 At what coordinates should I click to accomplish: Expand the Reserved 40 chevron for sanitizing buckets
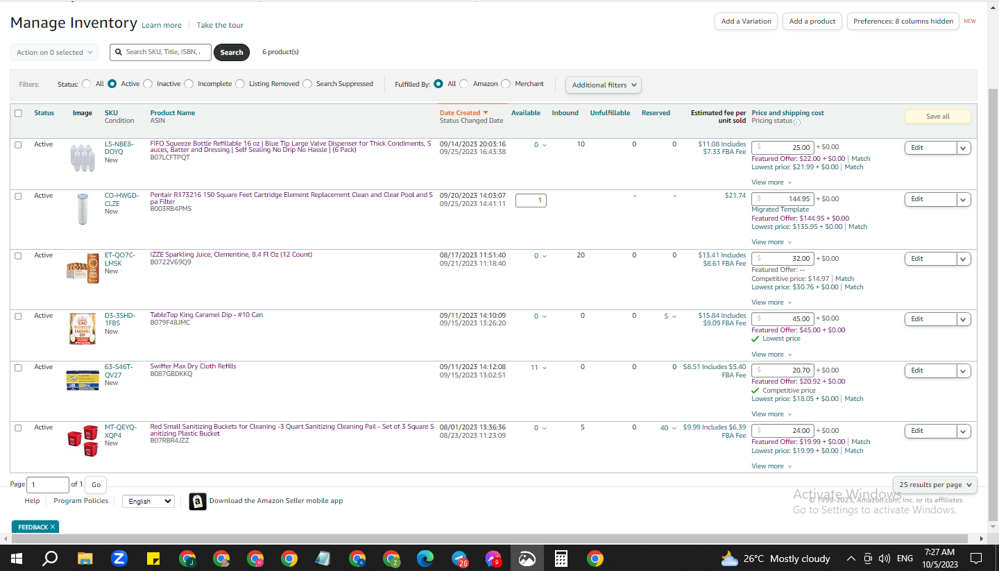point(674,428)
